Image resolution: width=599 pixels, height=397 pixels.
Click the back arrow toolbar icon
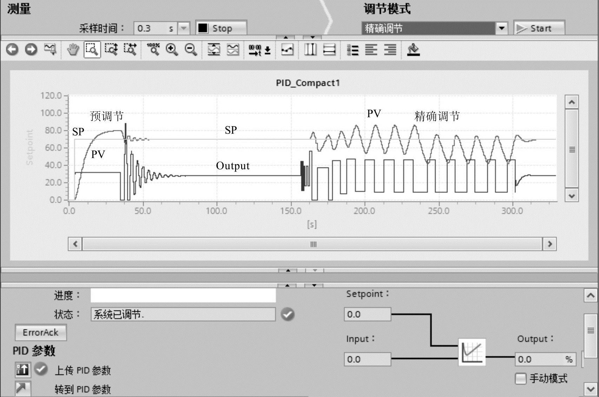tap(12, 50)
